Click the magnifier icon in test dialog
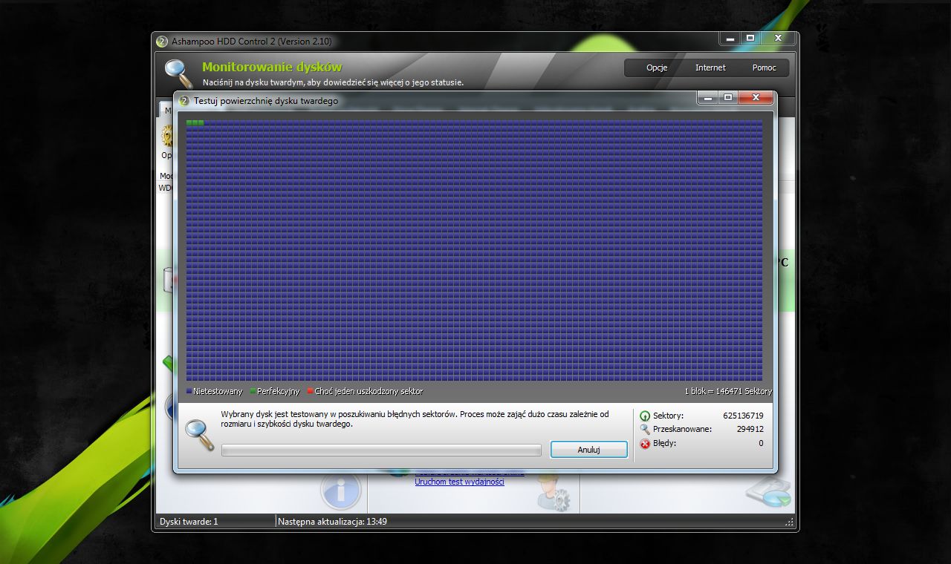The width and height of the screenshot is (951, 564). point(198,435)
